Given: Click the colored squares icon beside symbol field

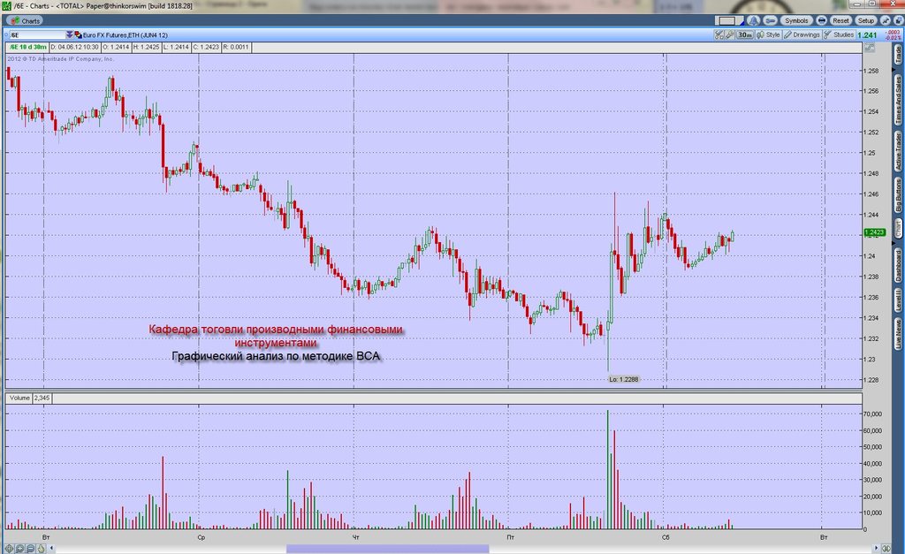Looking at the screenshot, I should [78, 34].
